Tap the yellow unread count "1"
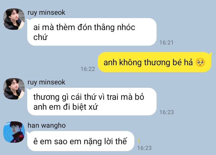Screen dimensions: 216x155 pos(139,141)
